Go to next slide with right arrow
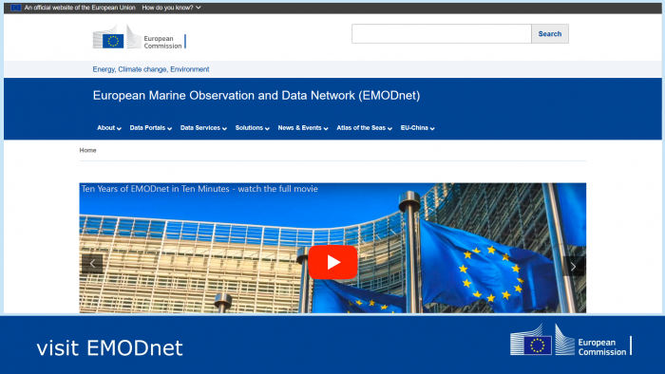 574,266
